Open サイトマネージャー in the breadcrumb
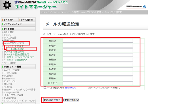The width and height of the screenshot is (170, 104). 57,12
